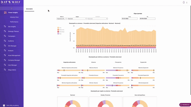The width and height of the screenshot is (191, 107).
Task: Collapse the sidebar with the arrow
Action: pos(12,9)
